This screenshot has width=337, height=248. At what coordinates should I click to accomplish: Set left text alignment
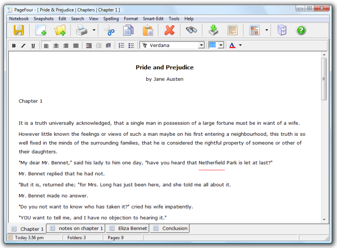(46, 46)
